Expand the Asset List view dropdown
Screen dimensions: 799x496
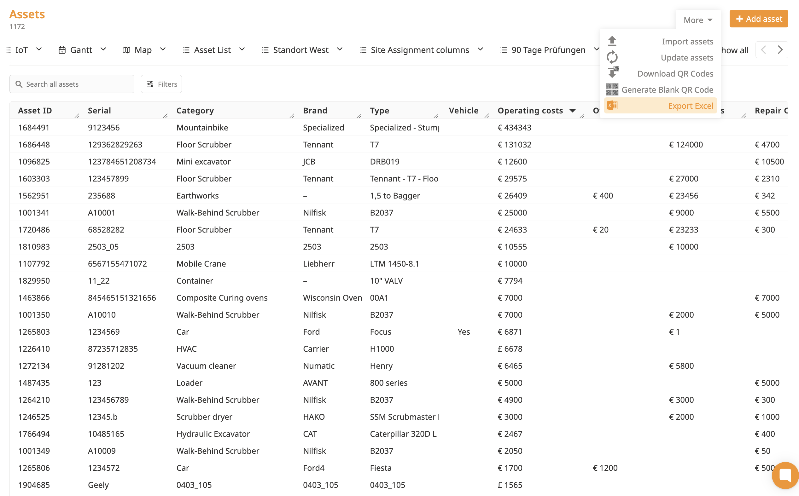click(242, 49)
